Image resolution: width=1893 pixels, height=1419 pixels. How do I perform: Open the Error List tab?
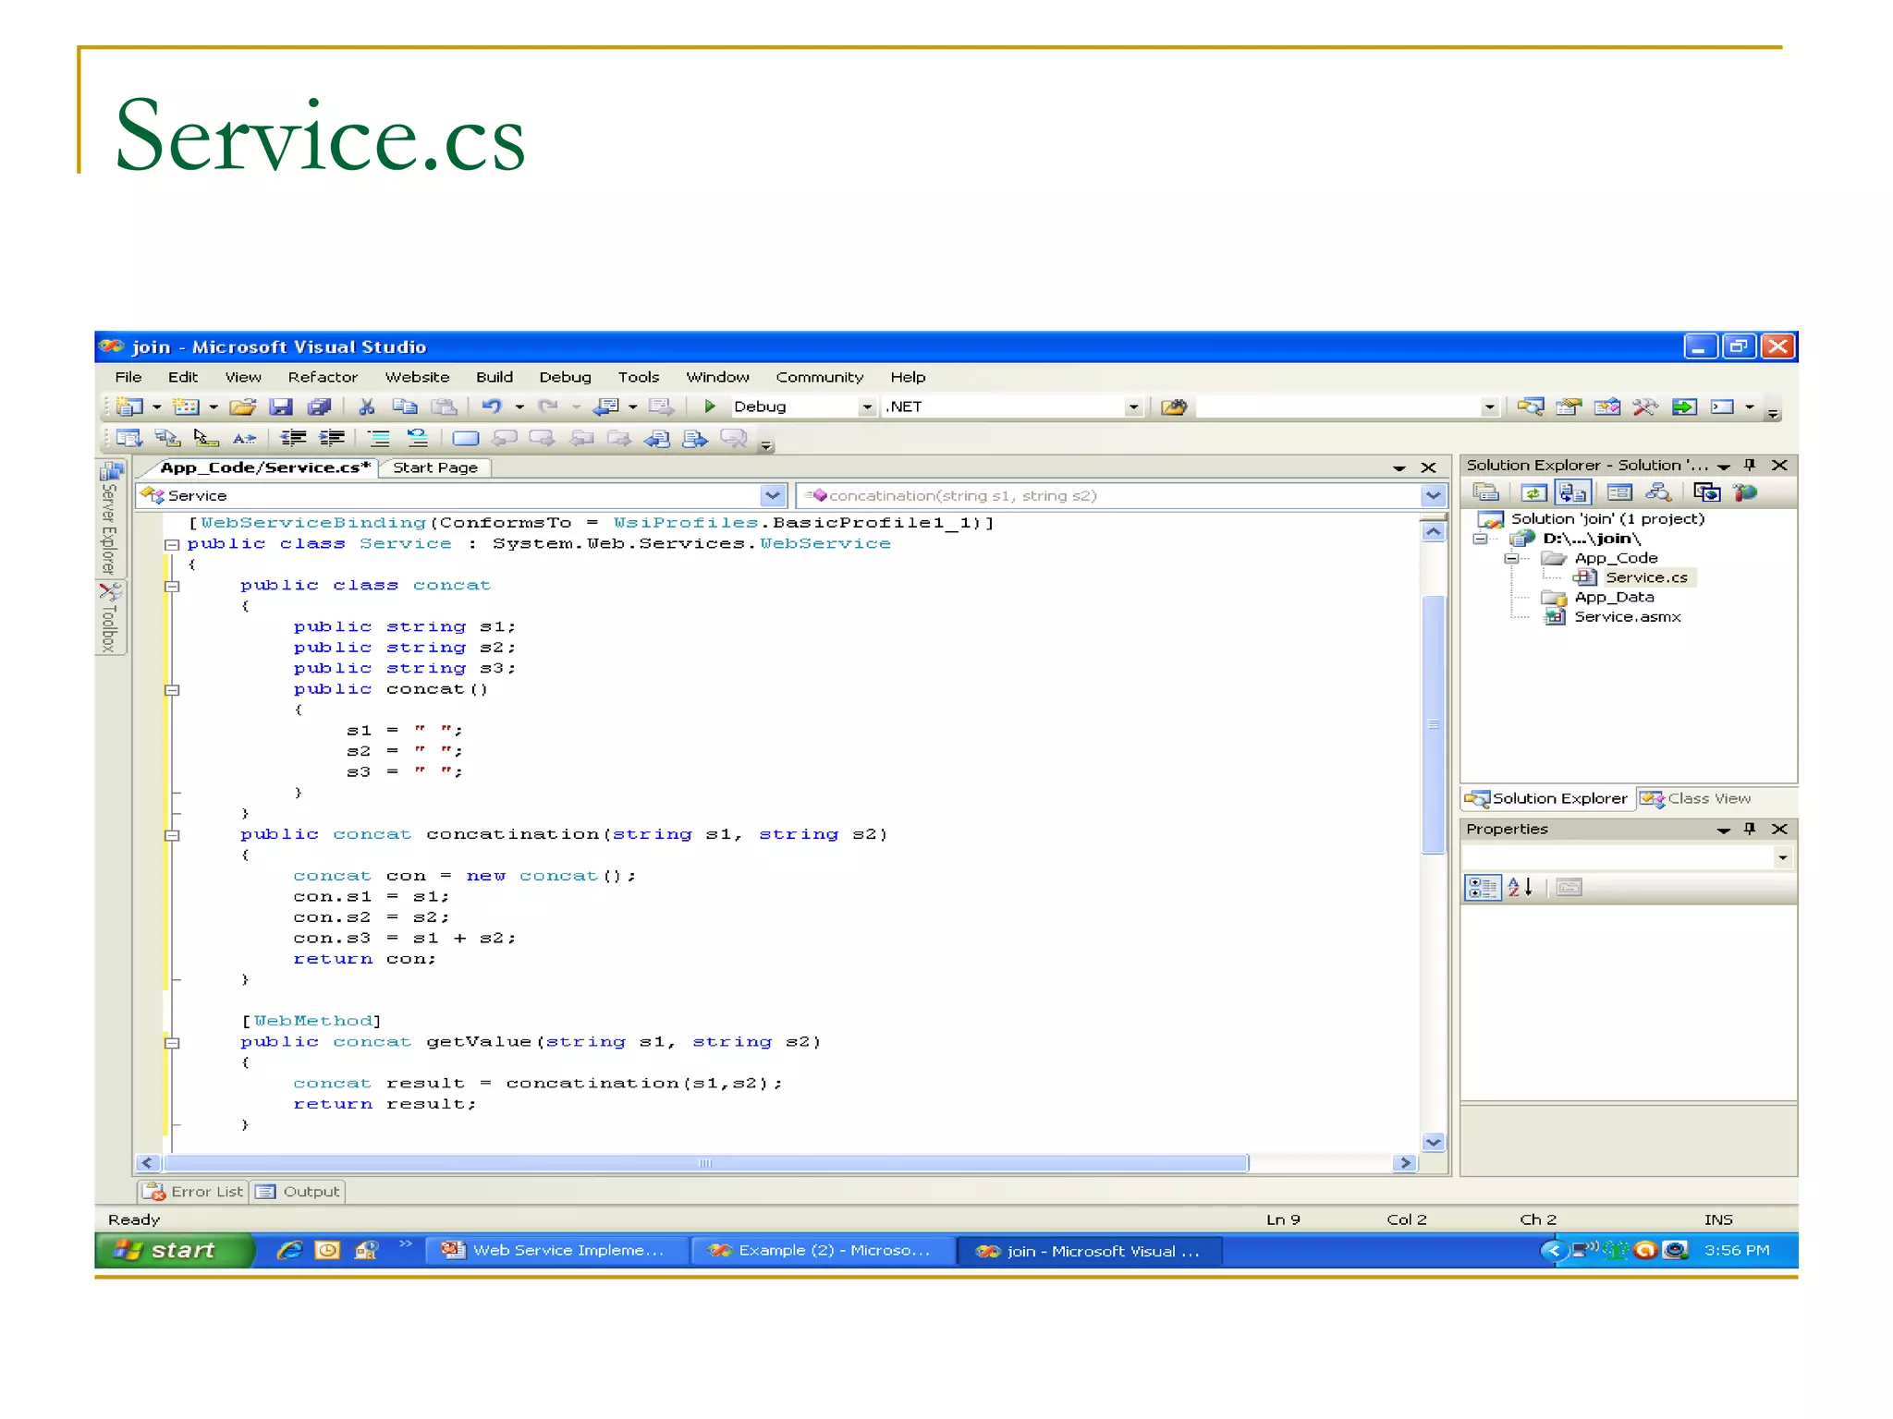[193, 1192]
